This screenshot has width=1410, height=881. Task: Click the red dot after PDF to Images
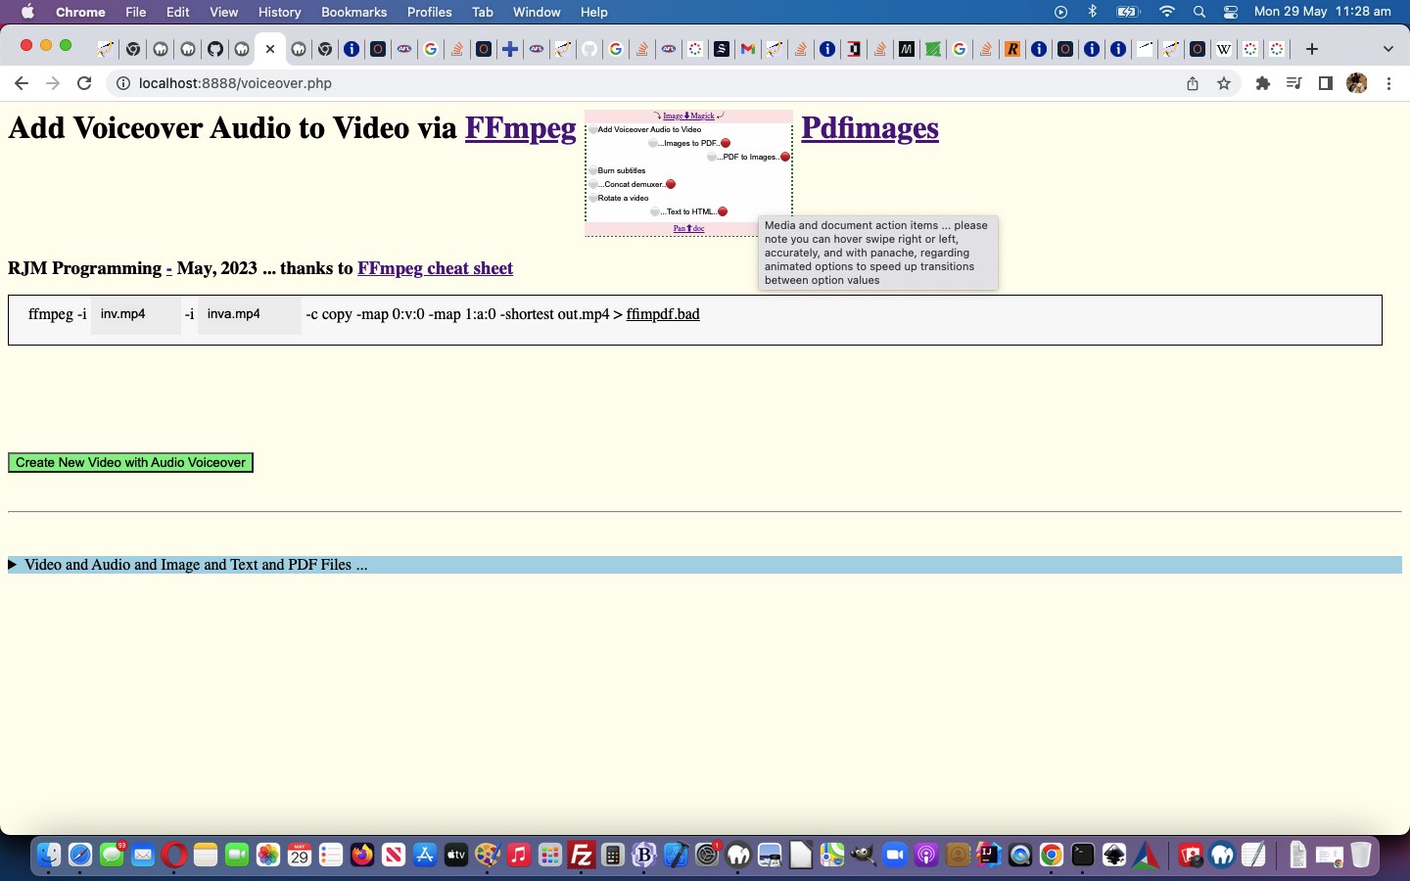[x=785, y=157]
